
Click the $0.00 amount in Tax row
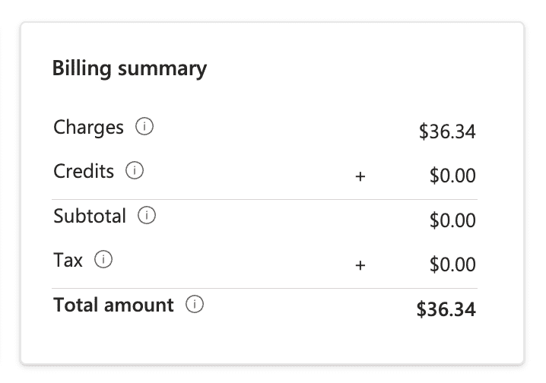[452, 265]
